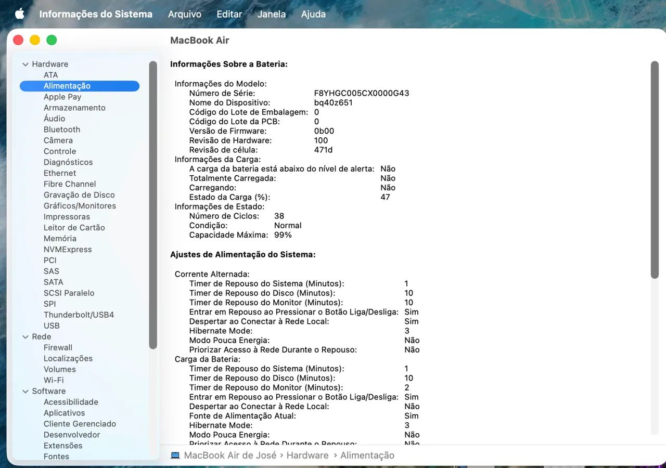Click Estado da Carga value 47

pyautogui.click(x=385, y=198)
